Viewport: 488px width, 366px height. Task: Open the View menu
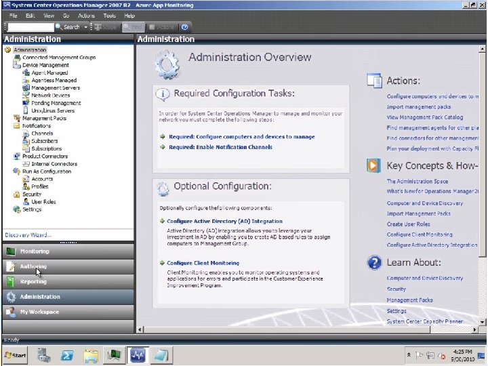pyautogui.click(x=49, y=16)
